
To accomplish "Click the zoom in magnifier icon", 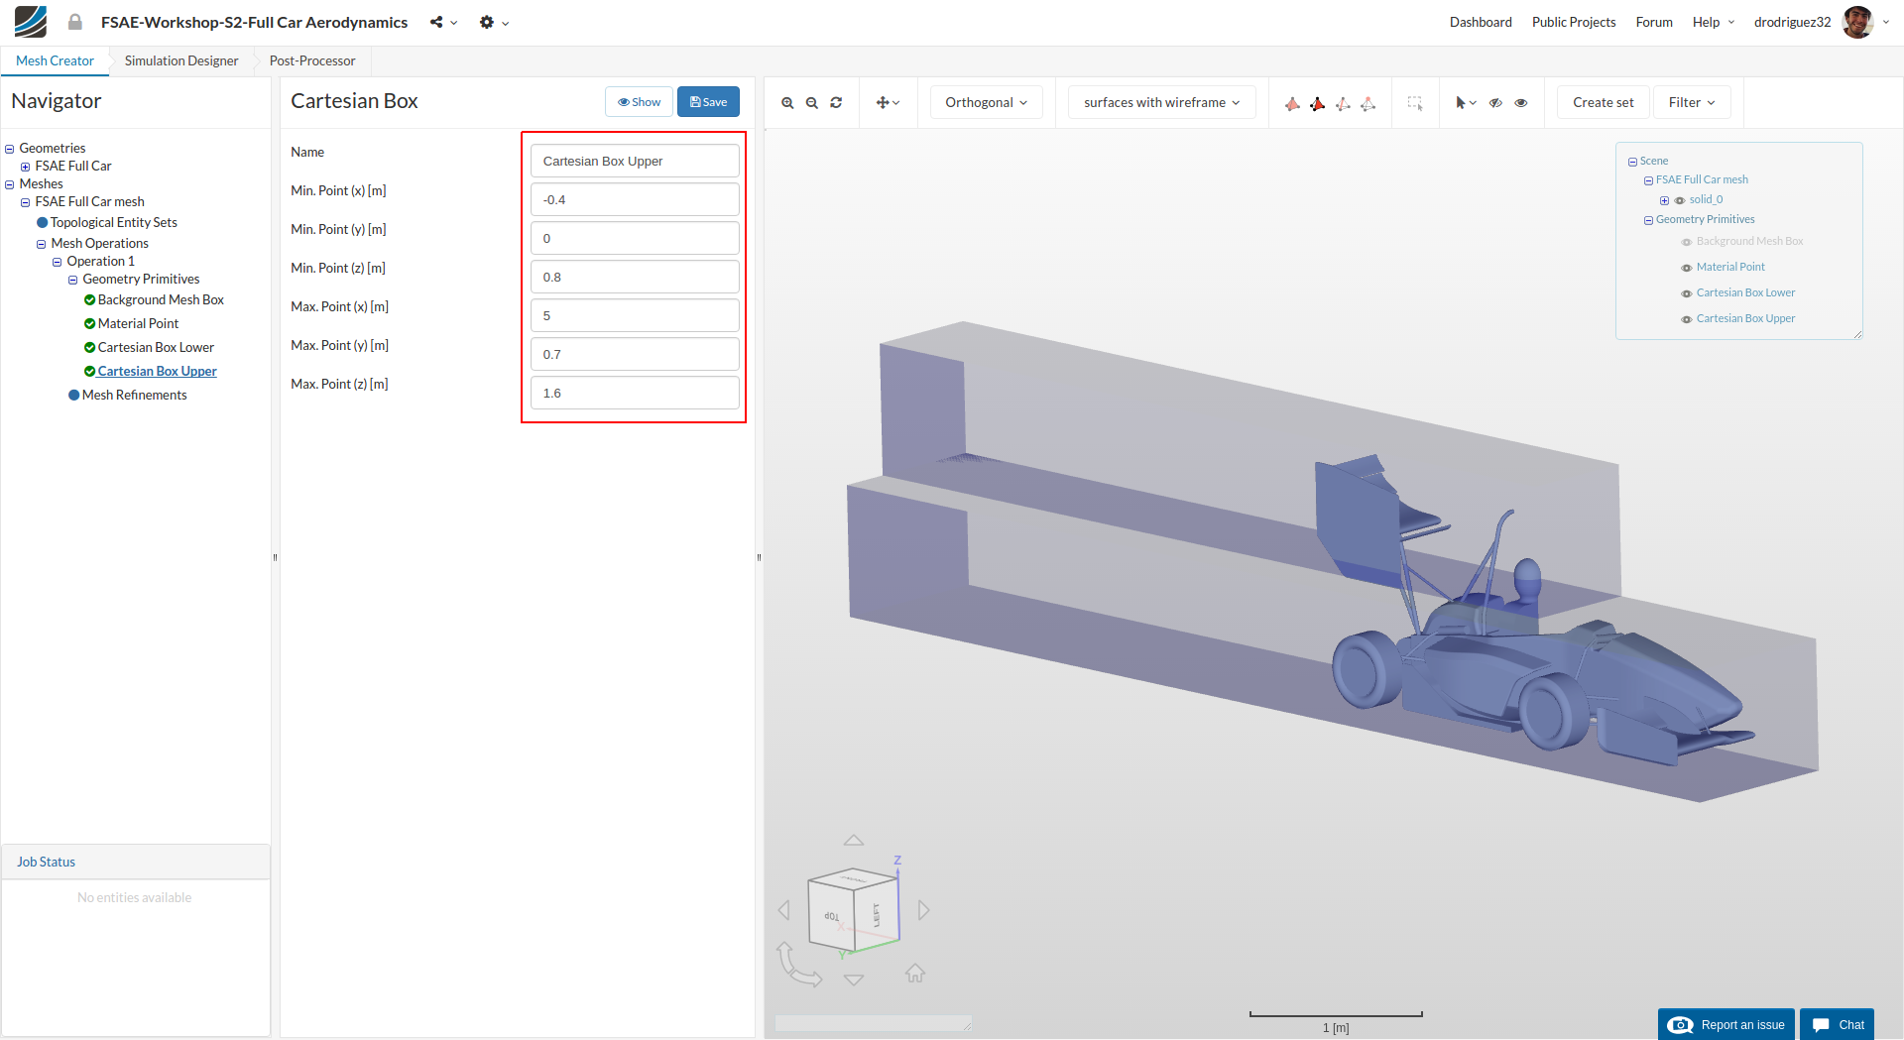I will (x=787, y=103).
